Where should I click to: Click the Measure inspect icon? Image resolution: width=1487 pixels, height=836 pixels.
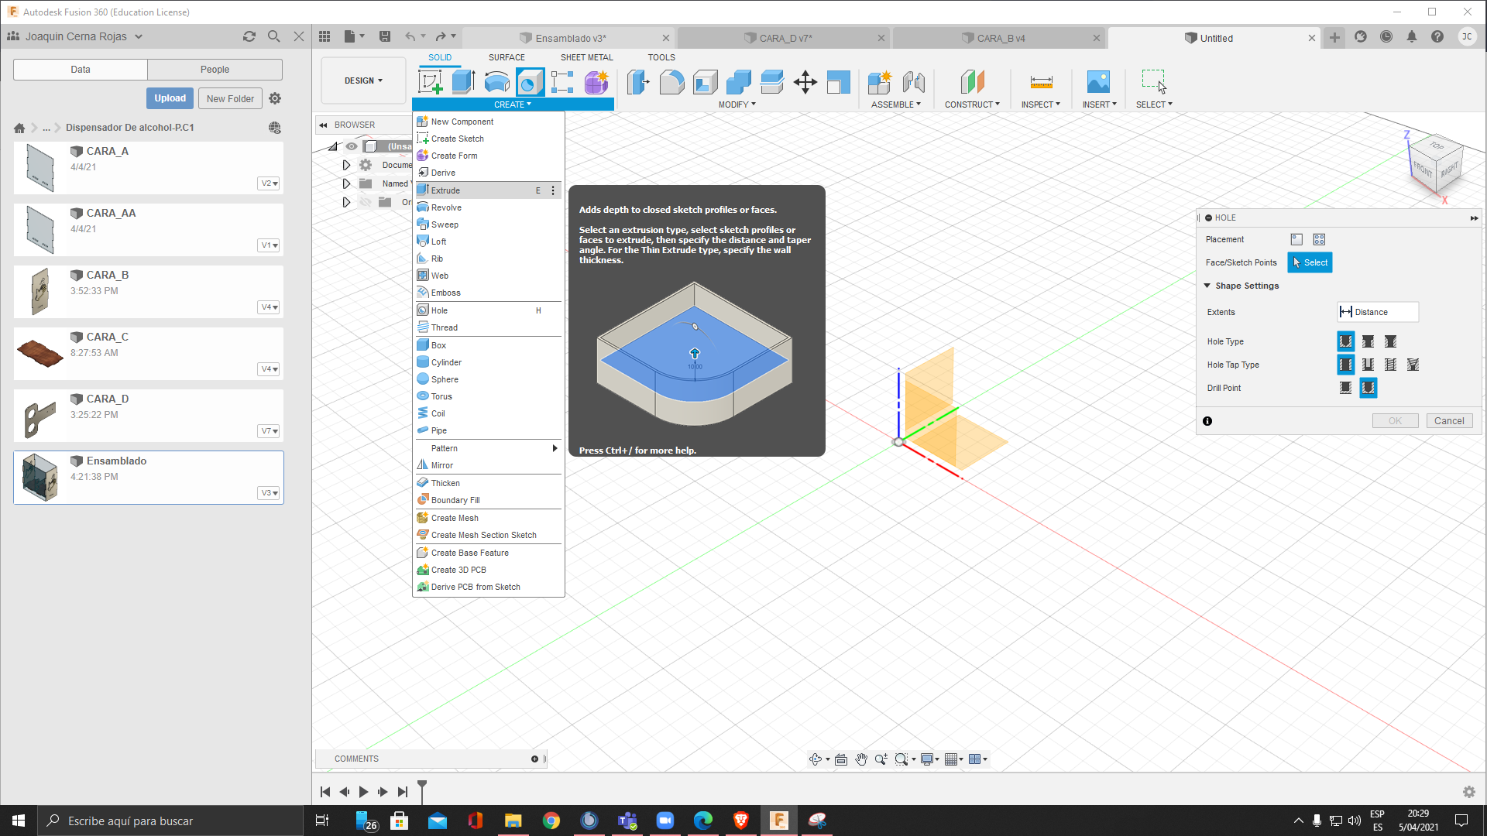click(x=1041, y=81)
